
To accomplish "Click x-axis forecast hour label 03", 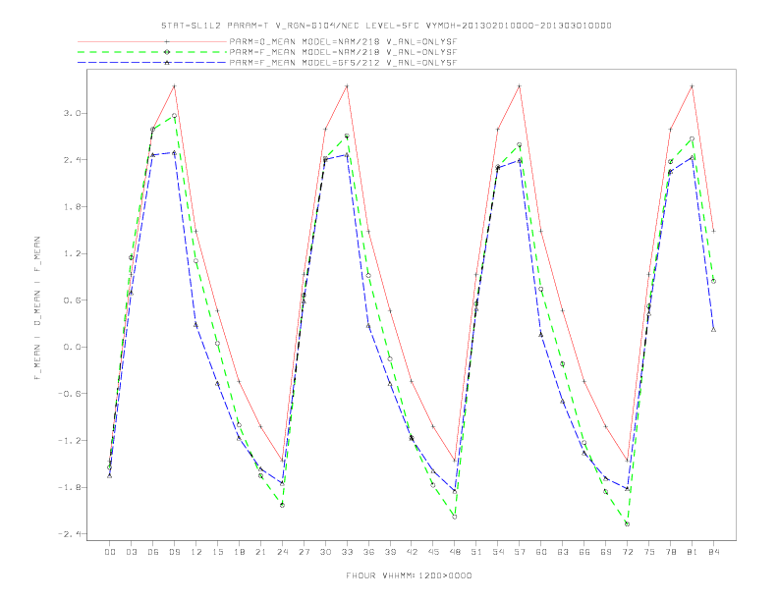I will [131, 552].
